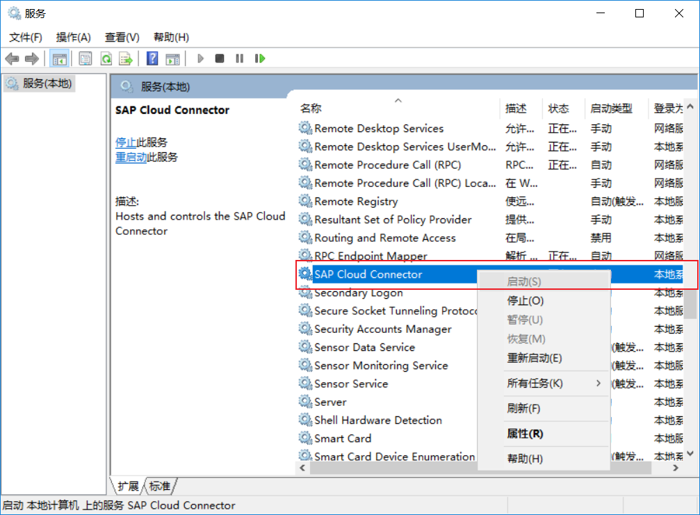Select the Remote Desktop Services UserMo... row
Screen dimensions: 700x515
(490, 147)
